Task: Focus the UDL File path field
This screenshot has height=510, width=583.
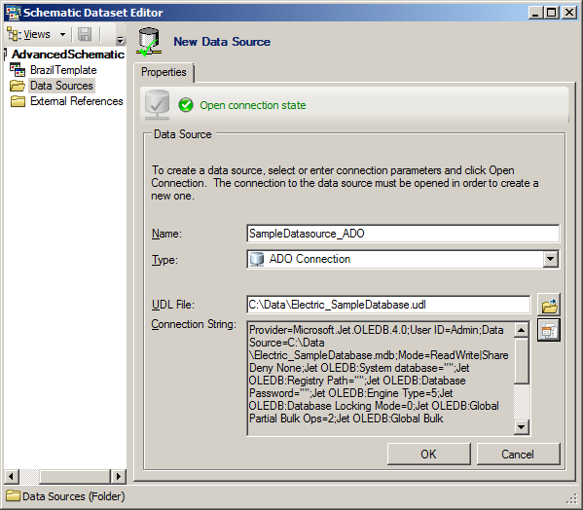Action: tap(388, 305)
